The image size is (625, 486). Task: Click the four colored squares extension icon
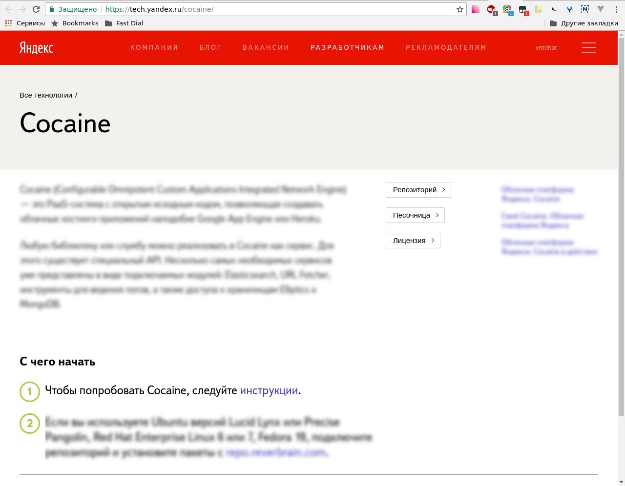pos(538,9)
